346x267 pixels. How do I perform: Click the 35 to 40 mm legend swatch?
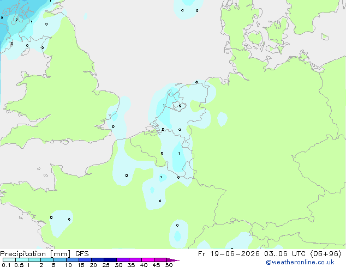135,260
